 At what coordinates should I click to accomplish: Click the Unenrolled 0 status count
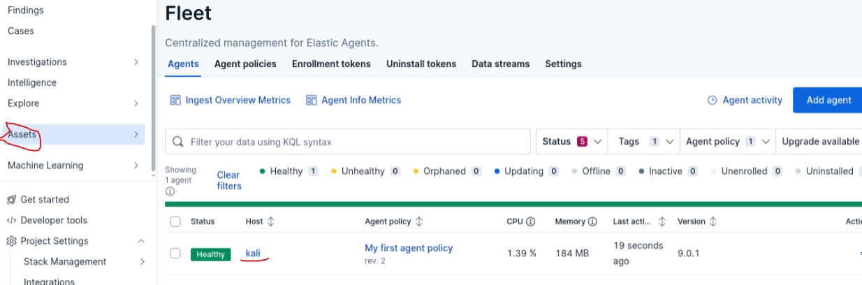(746, 171)
